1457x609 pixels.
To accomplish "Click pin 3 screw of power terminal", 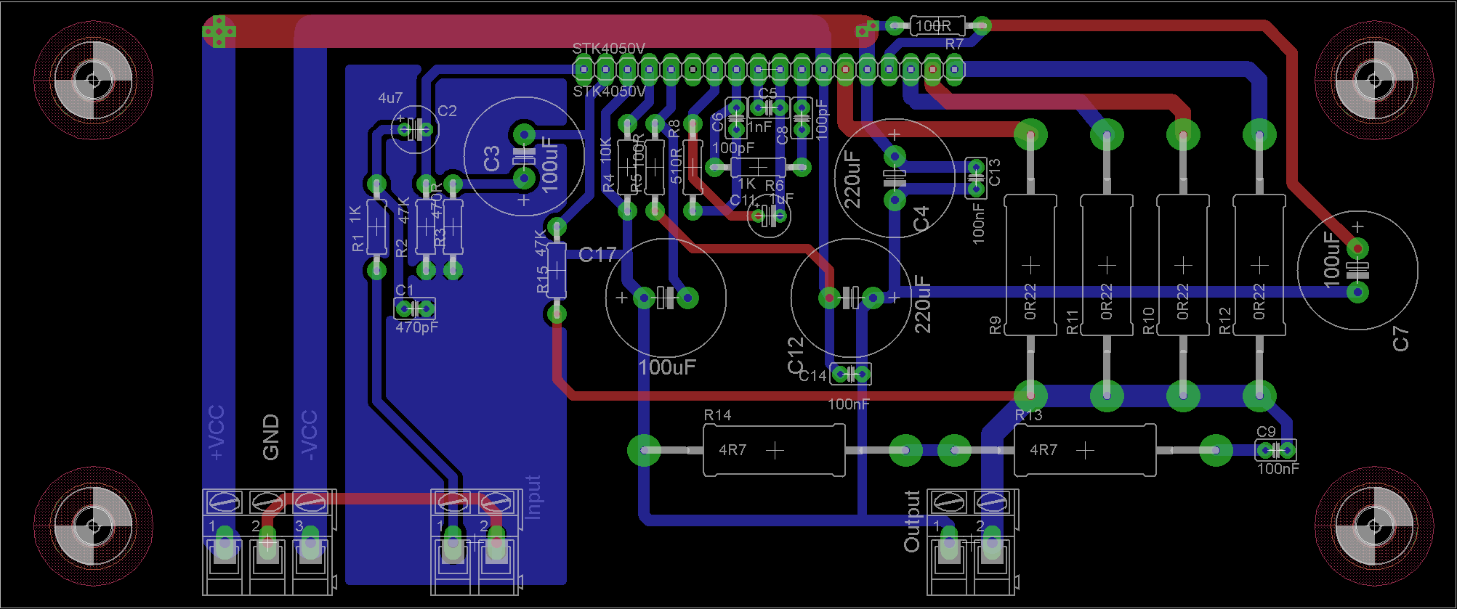I will point(310,501).
